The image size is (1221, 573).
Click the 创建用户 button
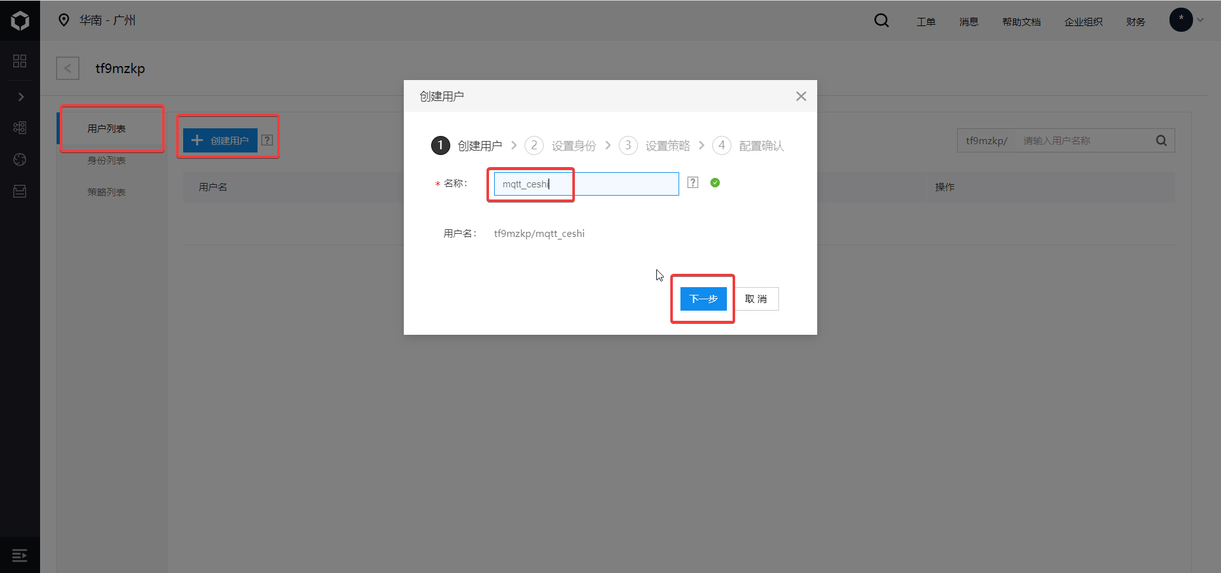point(220,140)
